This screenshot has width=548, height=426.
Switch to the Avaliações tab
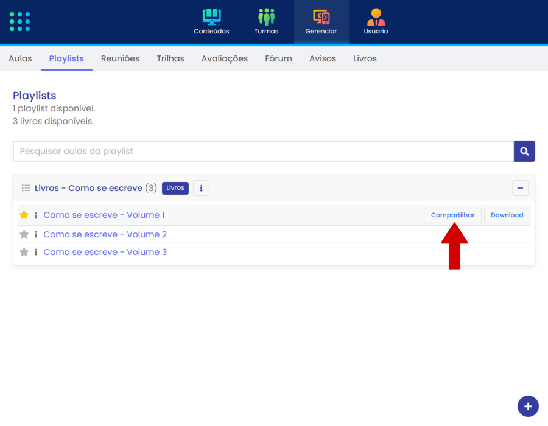pos(225,58)
